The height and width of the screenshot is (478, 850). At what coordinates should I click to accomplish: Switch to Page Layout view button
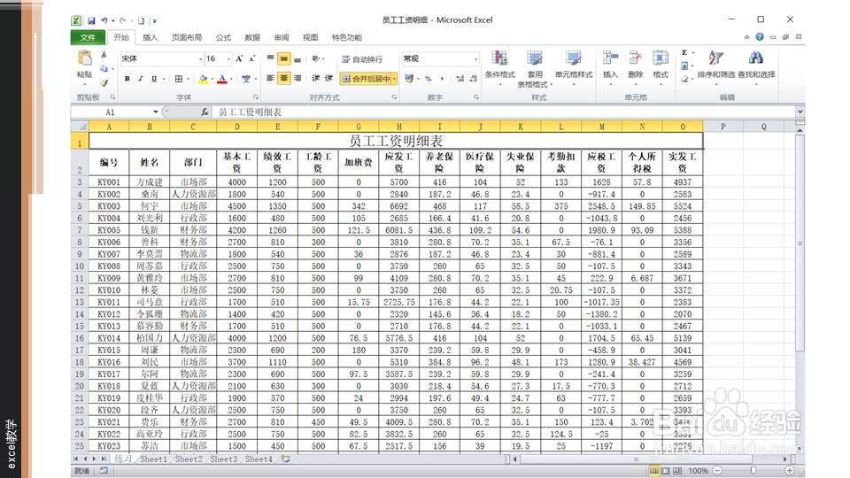click(666, 470)
